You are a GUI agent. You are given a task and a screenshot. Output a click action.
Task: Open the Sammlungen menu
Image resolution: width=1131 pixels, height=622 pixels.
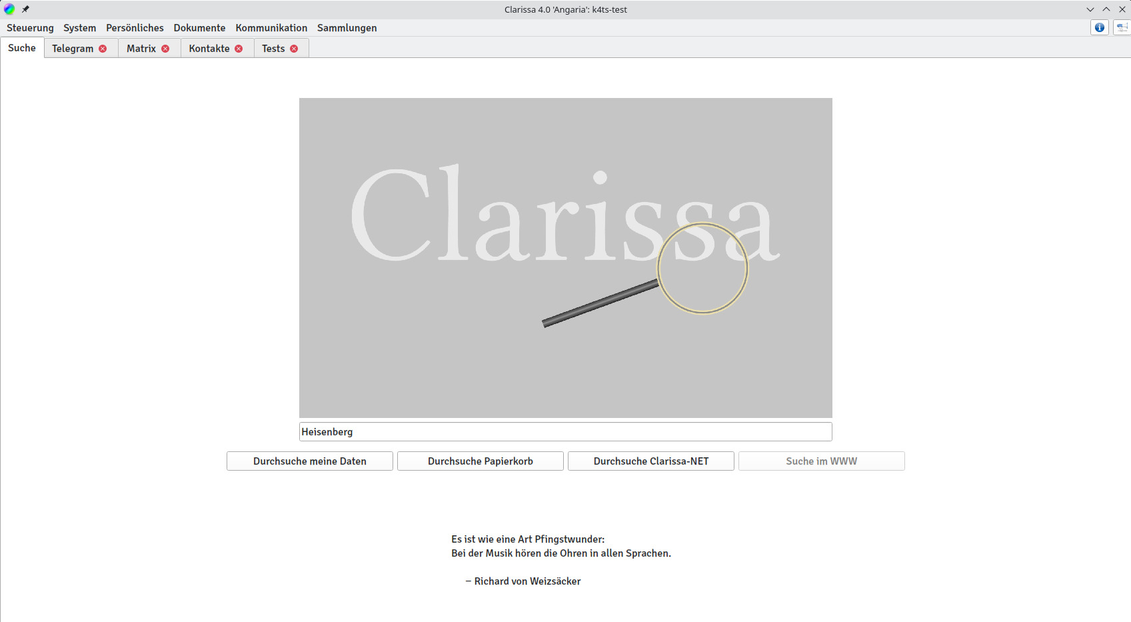pos(347,28)
